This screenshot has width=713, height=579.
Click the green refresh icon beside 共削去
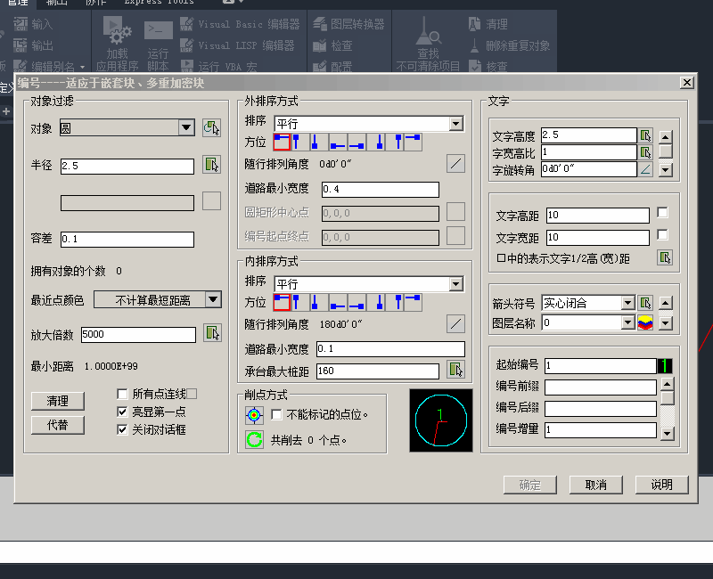[x=254, y=439]
